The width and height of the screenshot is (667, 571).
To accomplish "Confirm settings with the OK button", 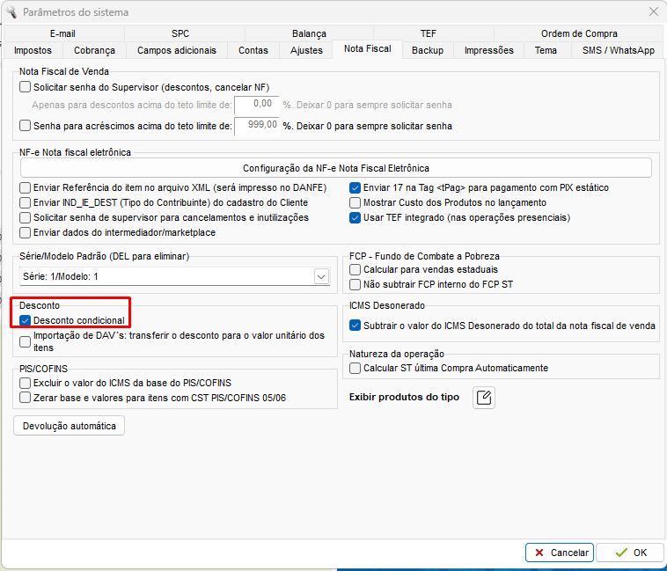I will (x=630, y=553).
